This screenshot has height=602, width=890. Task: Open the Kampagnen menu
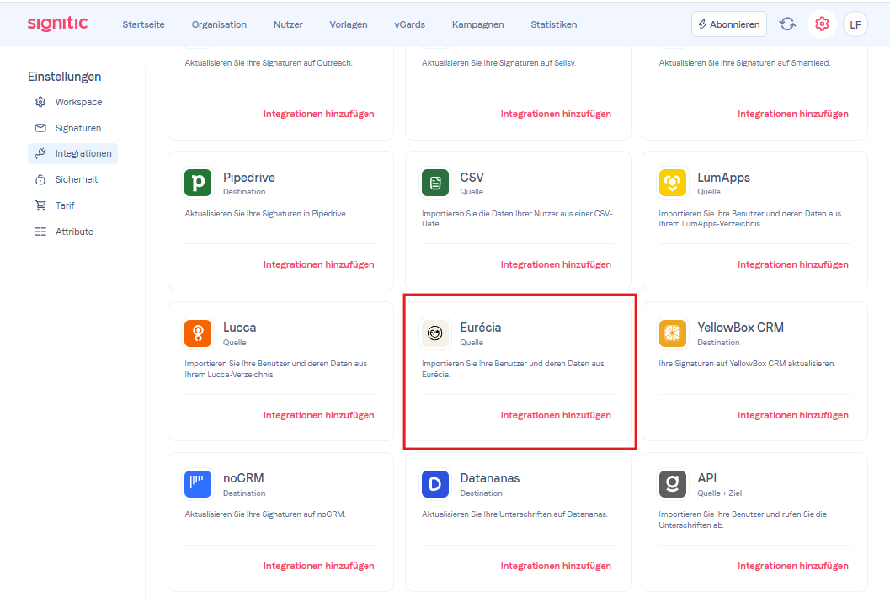point(478,24)
